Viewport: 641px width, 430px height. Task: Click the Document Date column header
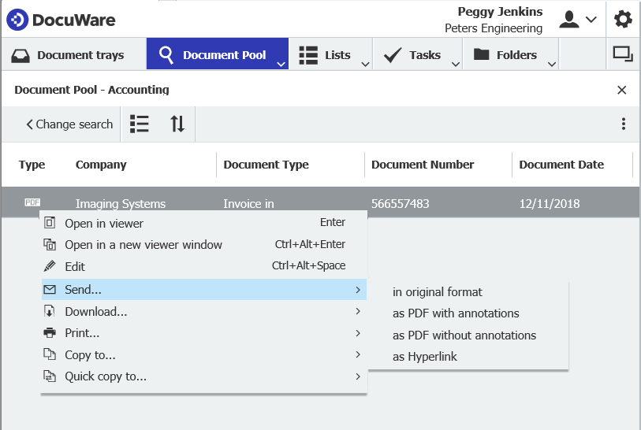coord(561,165)
